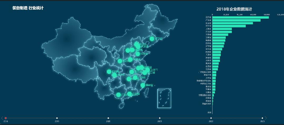Click the timeline previous arrow
284x125 pixels.
2,118
